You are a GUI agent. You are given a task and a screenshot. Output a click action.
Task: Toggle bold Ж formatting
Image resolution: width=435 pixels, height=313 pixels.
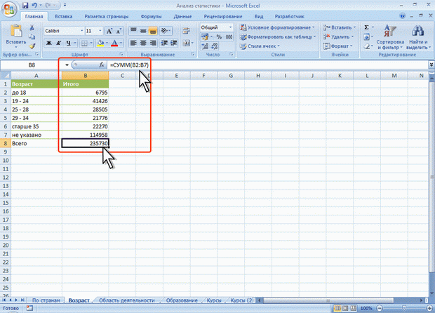49,43
